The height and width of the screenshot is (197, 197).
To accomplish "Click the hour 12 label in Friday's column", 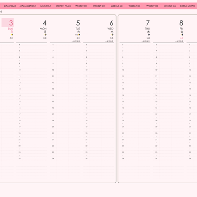I will pyautogui.click(x=156, y=83).
